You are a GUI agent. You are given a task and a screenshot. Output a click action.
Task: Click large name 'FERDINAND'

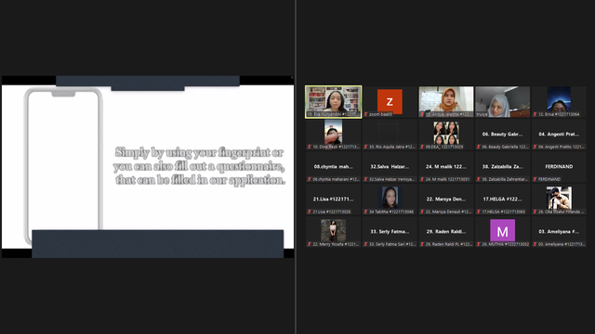[559, 167]
